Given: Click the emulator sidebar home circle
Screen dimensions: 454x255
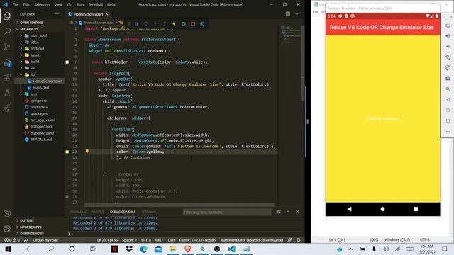Looking at the screenshot, I should click(448, 110).
